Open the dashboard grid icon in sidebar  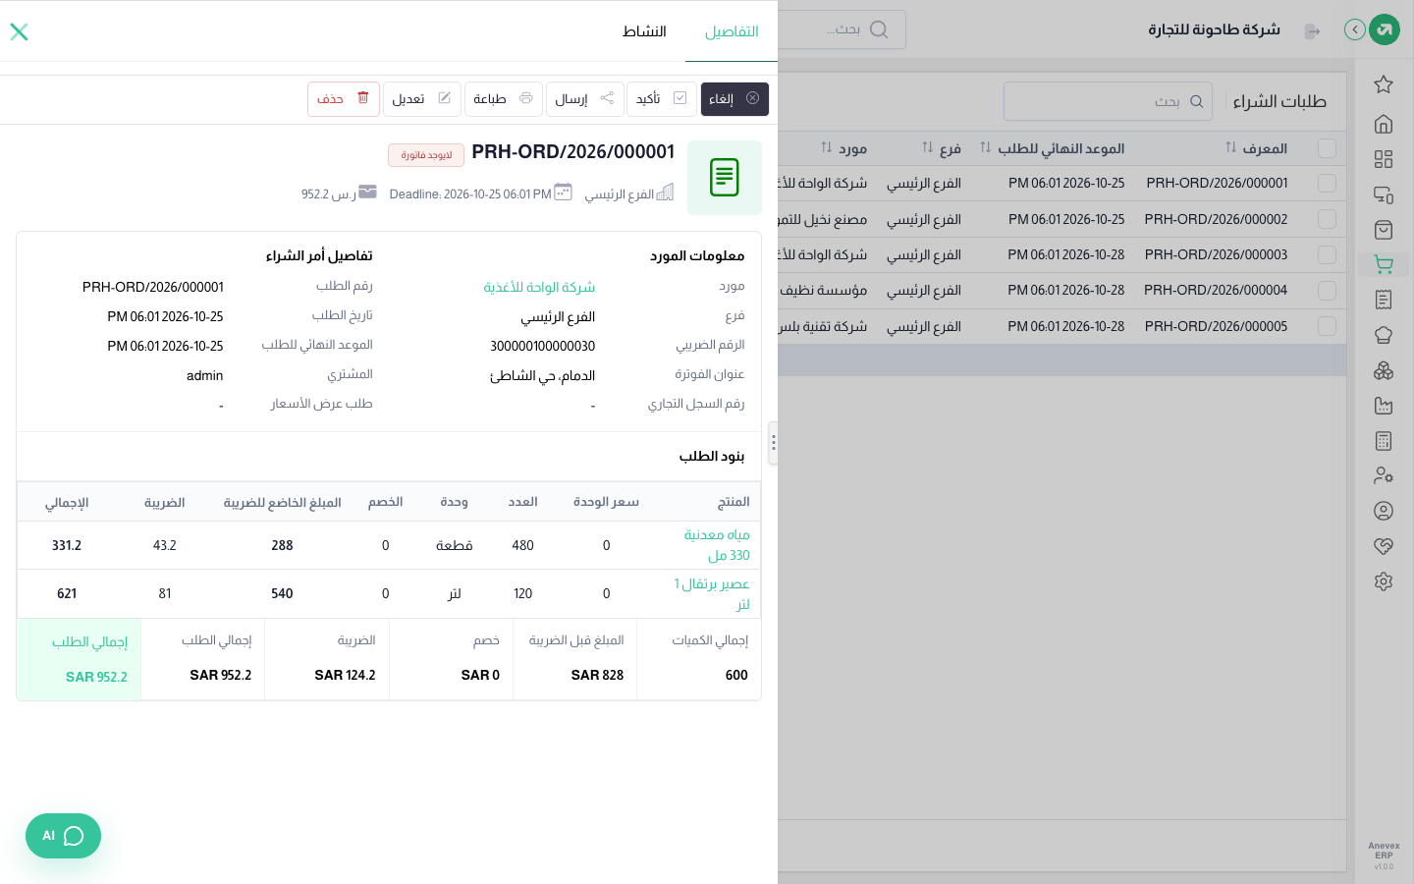[x=1384, y=159]
